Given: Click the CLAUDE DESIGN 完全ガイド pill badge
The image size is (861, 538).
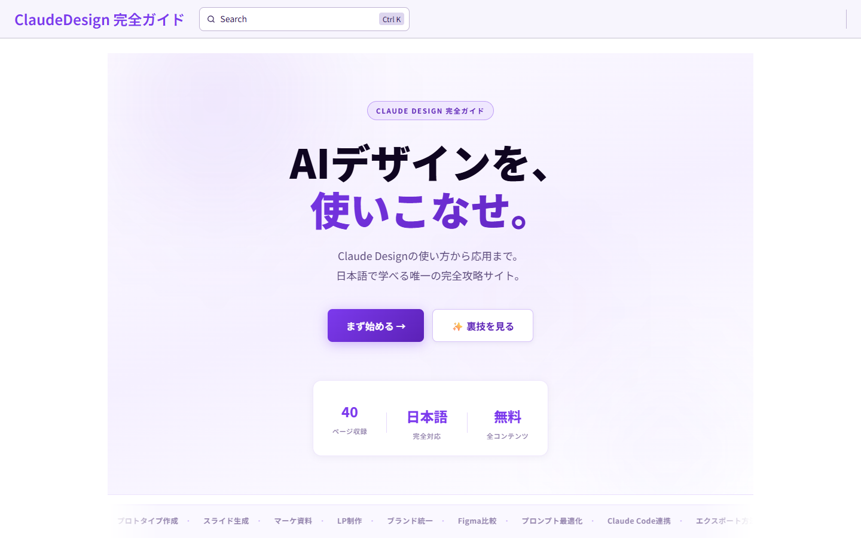Looking at the screenshot, I should (430, 111).
